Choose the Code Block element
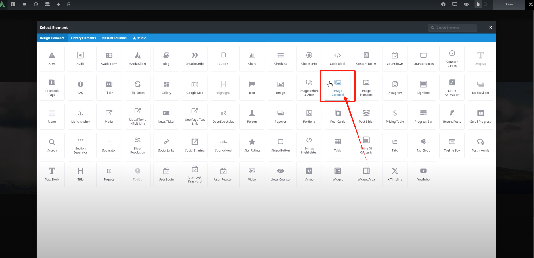Viewport: 534px width, 258px height. 338,59
